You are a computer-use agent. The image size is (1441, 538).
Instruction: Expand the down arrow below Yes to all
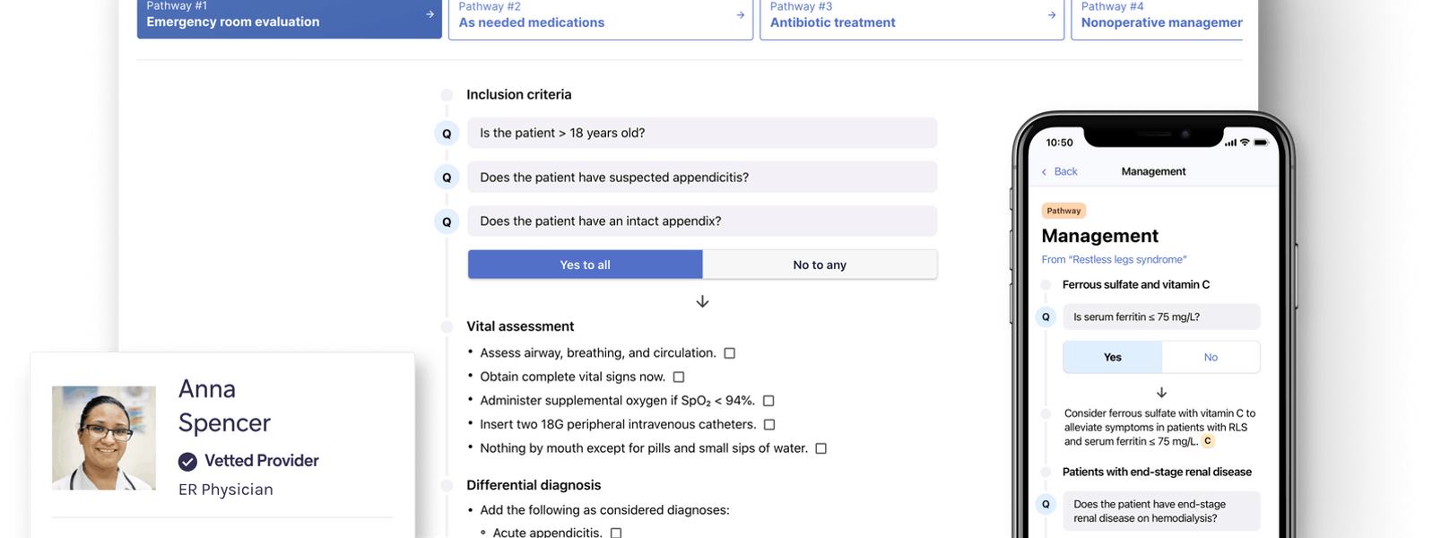(702, 301)
